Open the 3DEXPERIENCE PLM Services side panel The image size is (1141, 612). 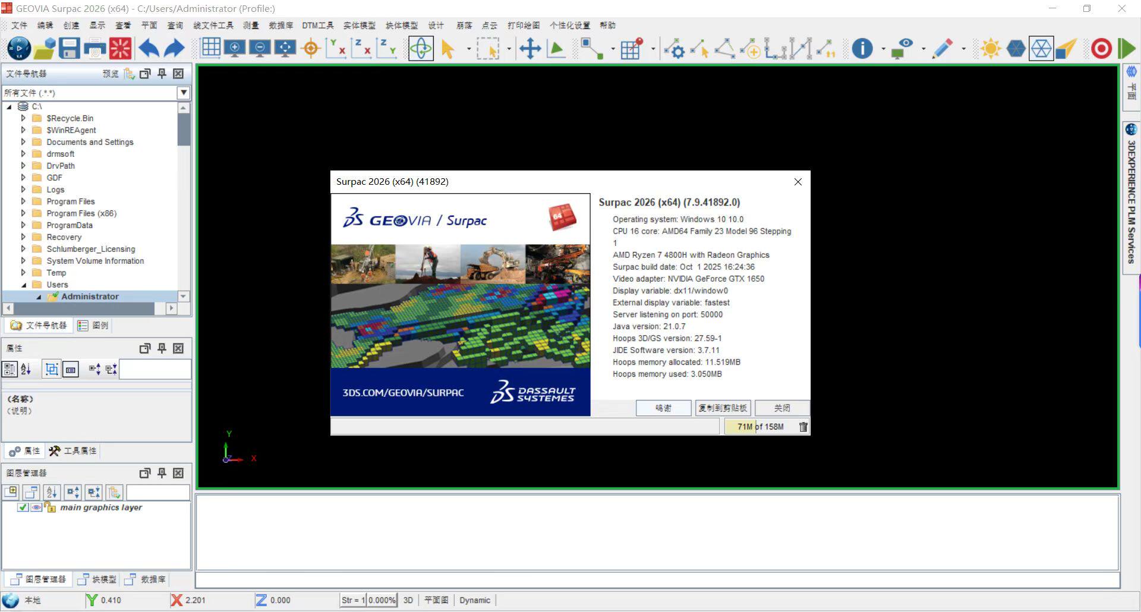click(x=1131, y=198)
